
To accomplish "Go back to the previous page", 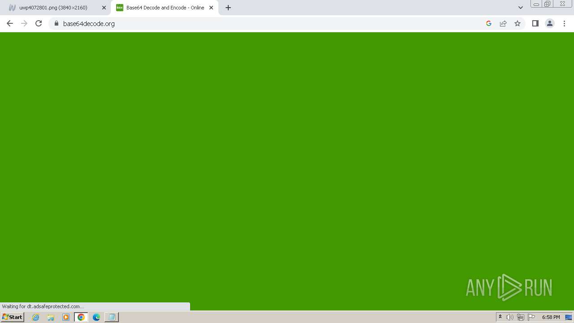I will (x=10, y=23).
